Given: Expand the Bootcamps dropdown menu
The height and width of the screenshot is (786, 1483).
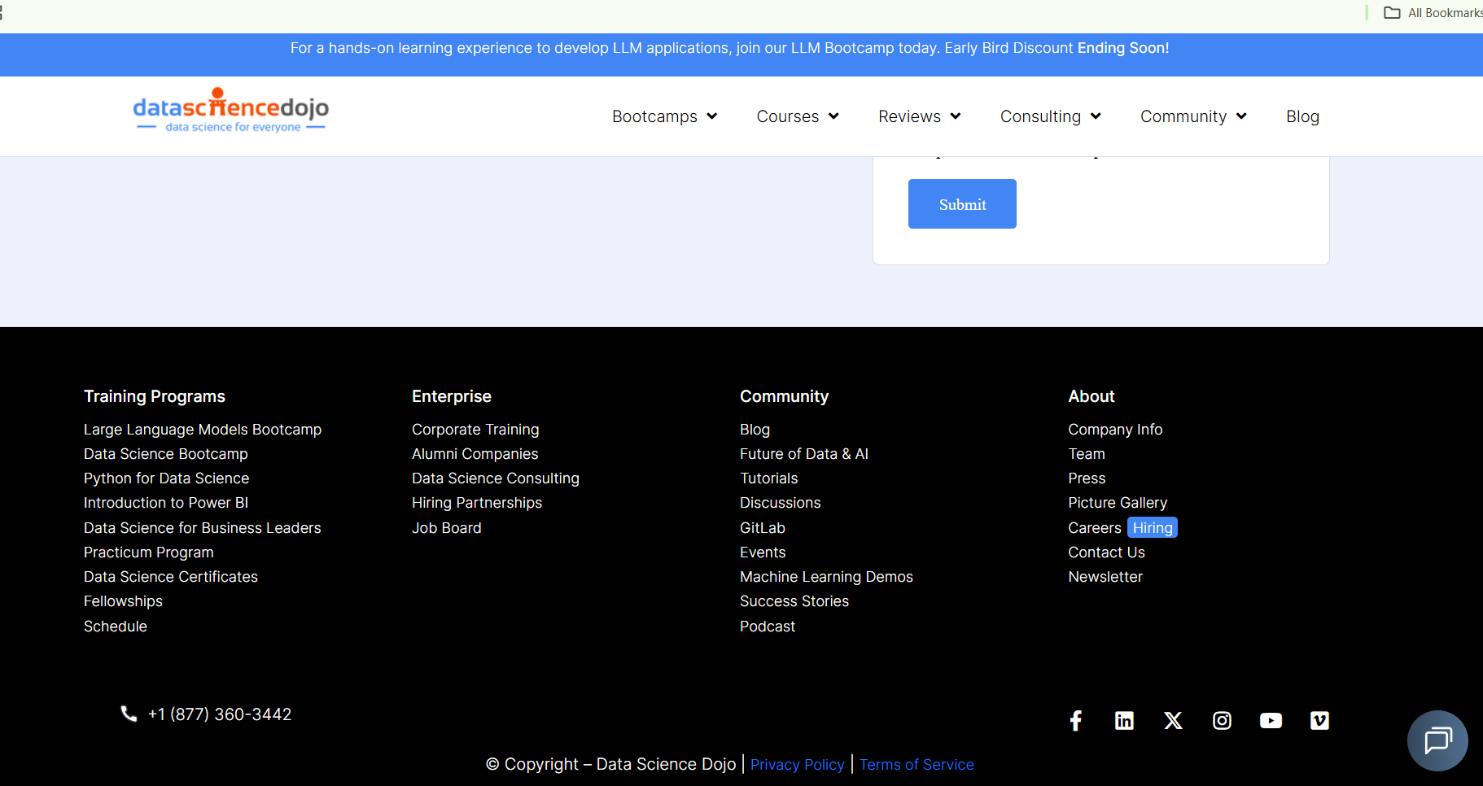Looking at the screenshot, I should [664, 116].
